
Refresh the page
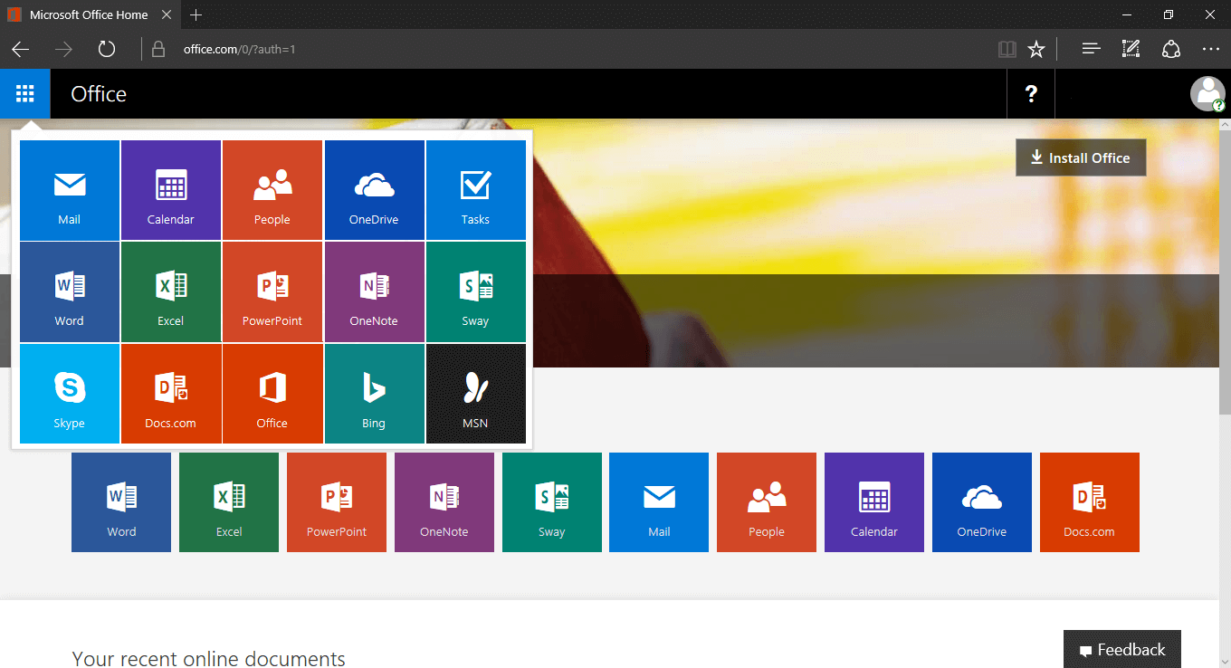(x=107, y=49)
